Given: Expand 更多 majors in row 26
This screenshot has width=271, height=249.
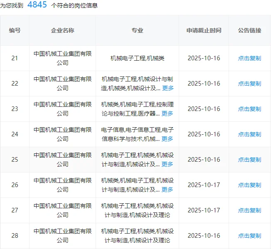Looking at the screenshot, I should [x=167, y=190].
